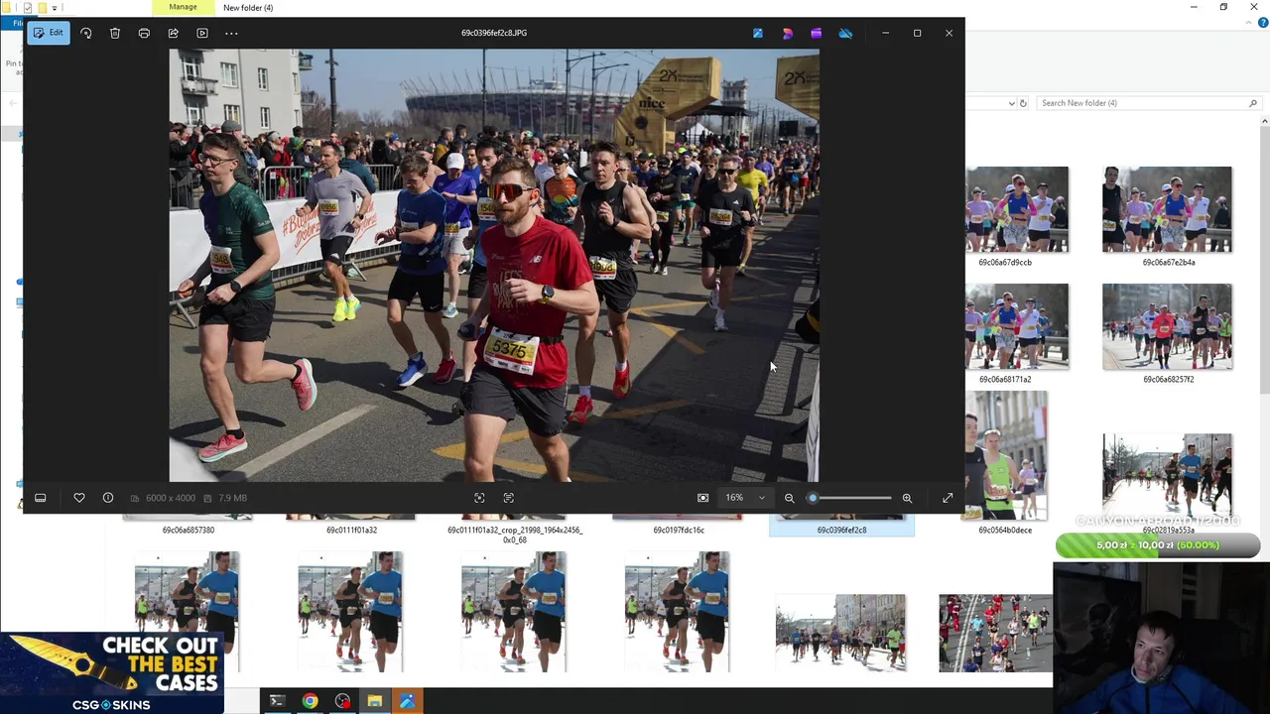
Task: Click the zoom out magnifier
Action: [x=790, y=498]
